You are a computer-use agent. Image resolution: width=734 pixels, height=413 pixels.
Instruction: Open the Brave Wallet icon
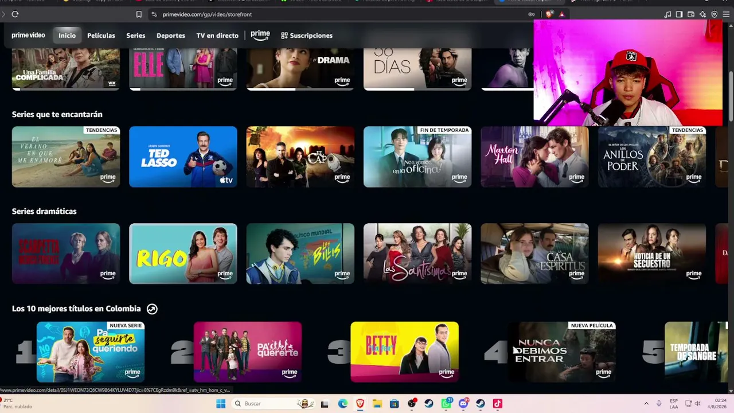(691, 14)
